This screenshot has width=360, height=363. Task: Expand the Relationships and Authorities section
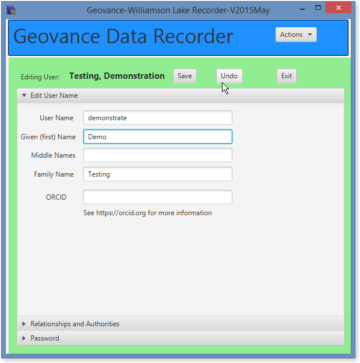click(181, 324)
